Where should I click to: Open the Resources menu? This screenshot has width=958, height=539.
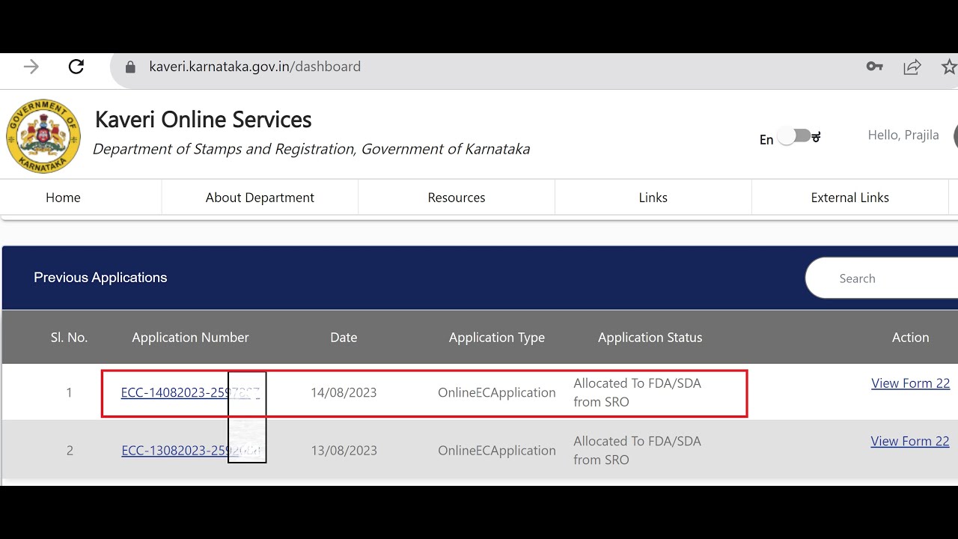pyautogui.click(x=457, y=198)
